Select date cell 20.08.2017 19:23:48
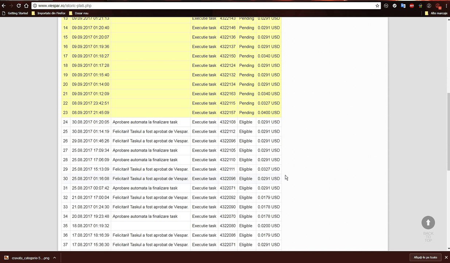Viewport: 450px width, 263px height. point(91,216)
